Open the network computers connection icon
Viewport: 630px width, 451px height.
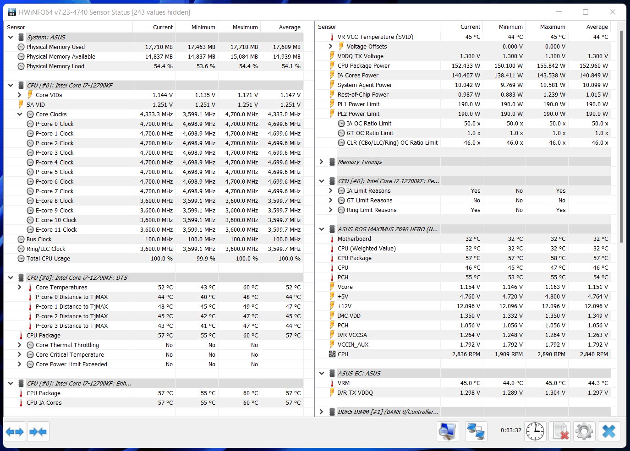click(x=476, y=431)
